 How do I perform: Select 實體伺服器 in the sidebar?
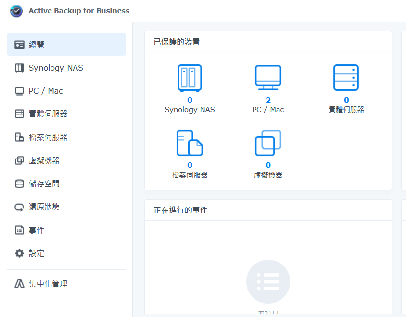coord(66,114)
